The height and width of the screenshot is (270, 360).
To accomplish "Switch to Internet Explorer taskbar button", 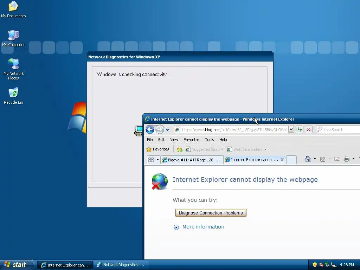I will (x=65, y=265).
